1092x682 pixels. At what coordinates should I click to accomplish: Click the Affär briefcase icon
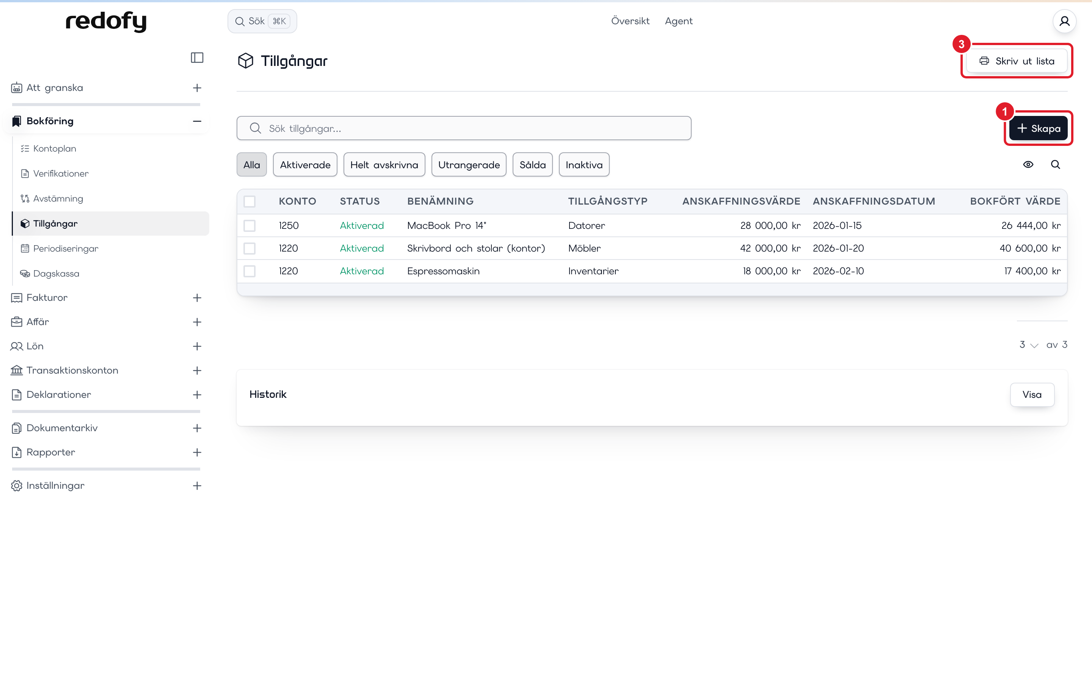[17, 322]
